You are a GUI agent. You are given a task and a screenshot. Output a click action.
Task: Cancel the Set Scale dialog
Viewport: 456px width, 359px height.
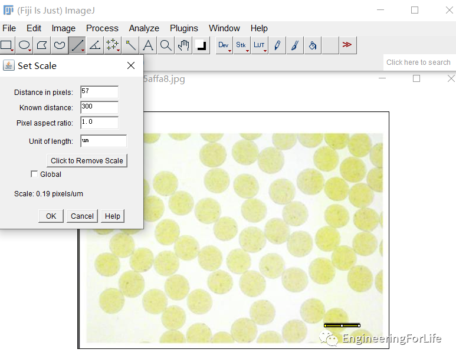pyautogui.click(x=82, y=216)
